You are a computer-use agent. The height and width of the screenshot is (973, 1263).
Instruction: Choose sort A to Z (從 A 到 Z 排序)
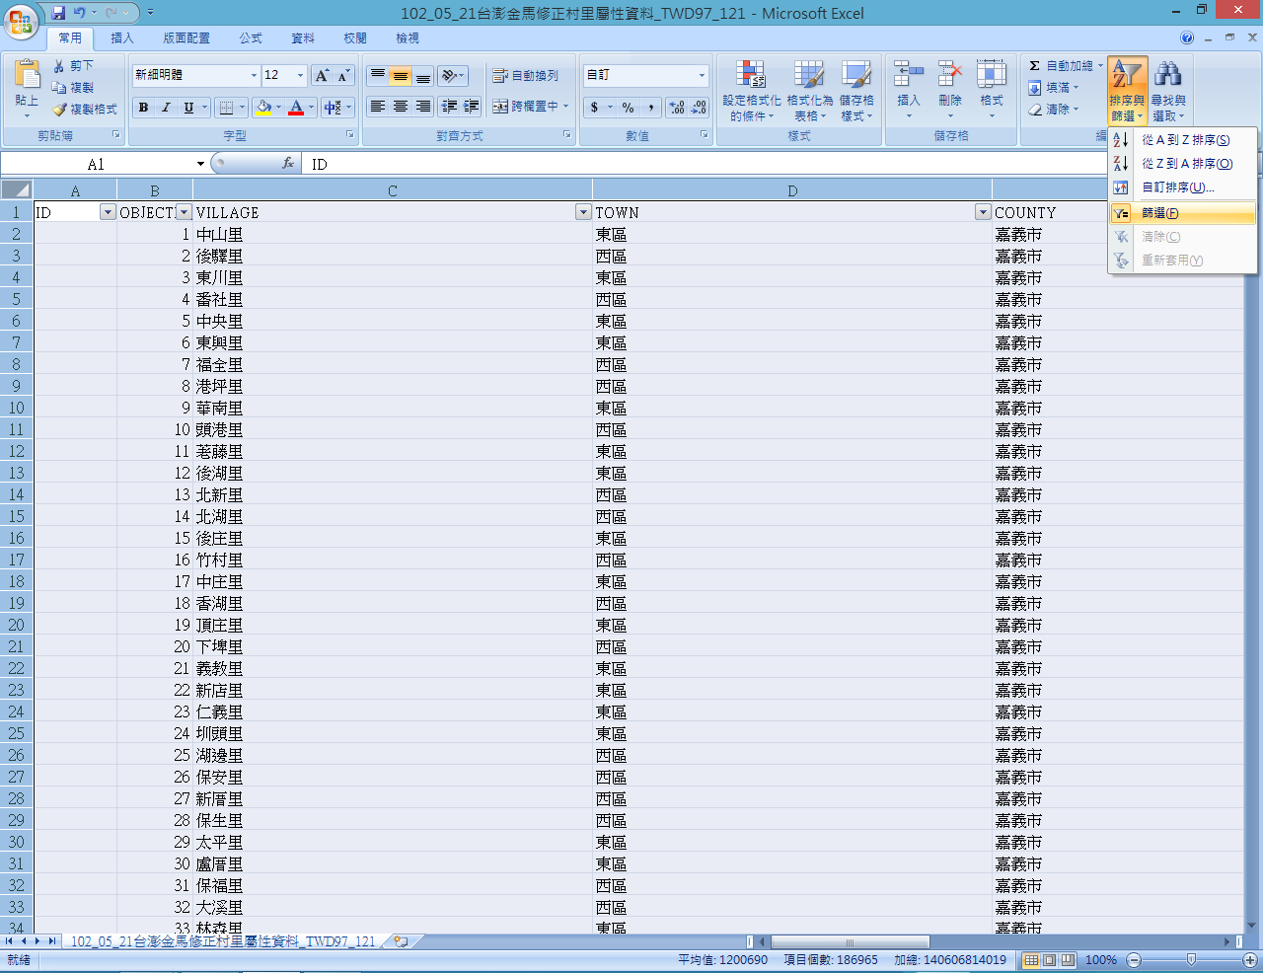click(1184, 140)
